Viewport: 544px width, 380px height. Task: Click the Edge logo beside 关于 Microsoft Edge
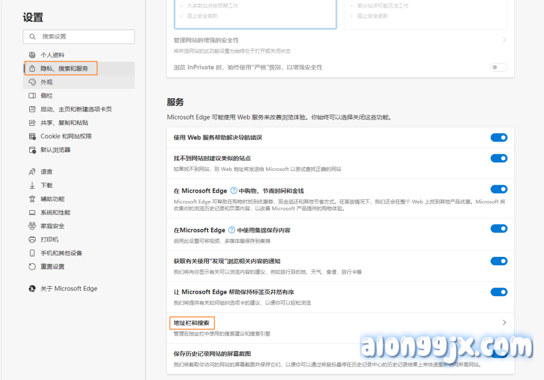coord(32,289)
